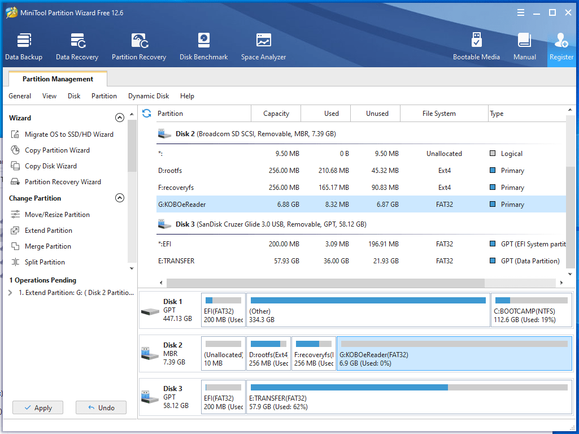Click Merge Partition icon
Viewport: 579px width, 434px height.
tap(15, 246)
